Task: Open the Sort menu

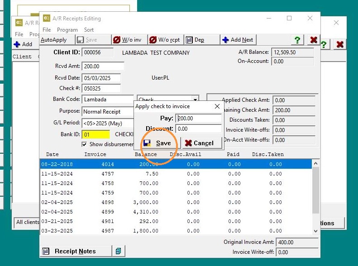Action: tap(89, 30)
